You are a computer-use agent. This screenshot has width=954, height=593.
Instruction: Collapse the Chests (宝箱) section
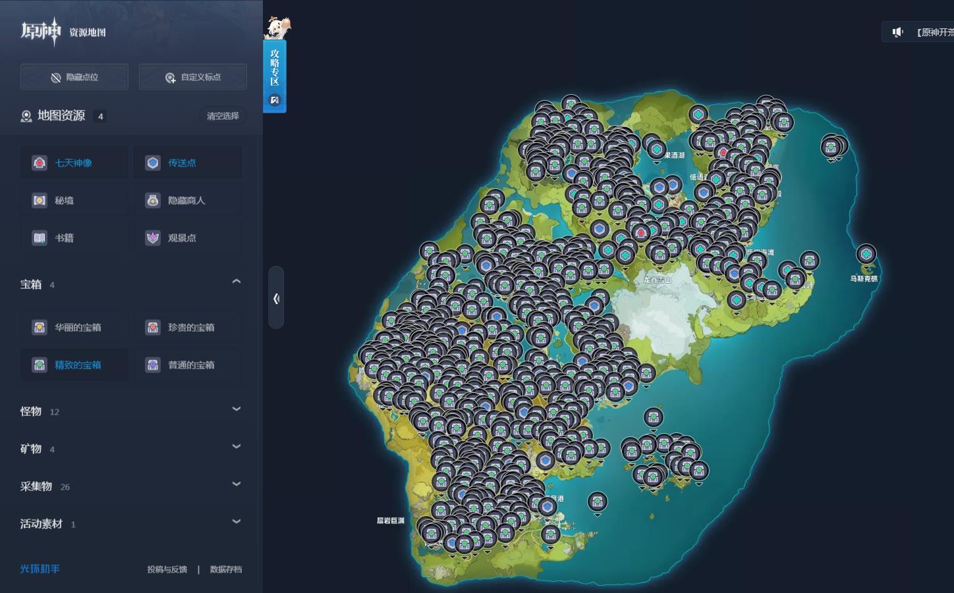point(237,282)
